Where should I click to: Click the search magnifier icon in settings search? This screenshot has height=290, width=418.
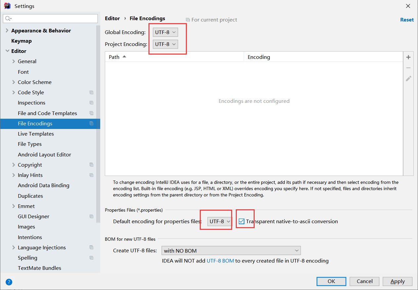point(9,19)
